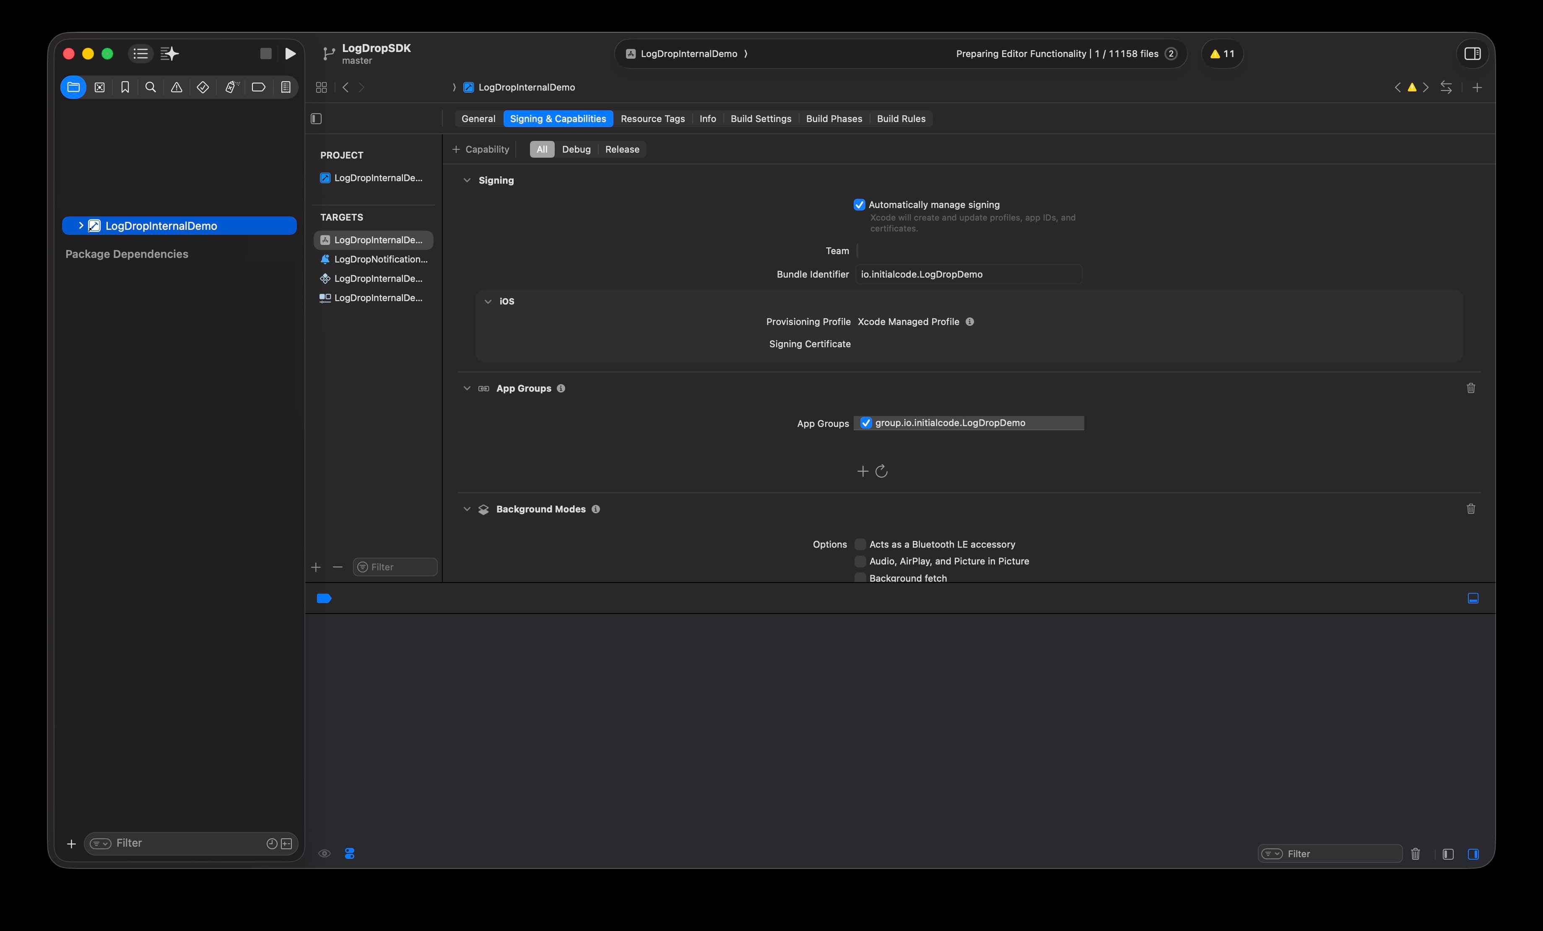Toggle the navigator list view button

141,54
